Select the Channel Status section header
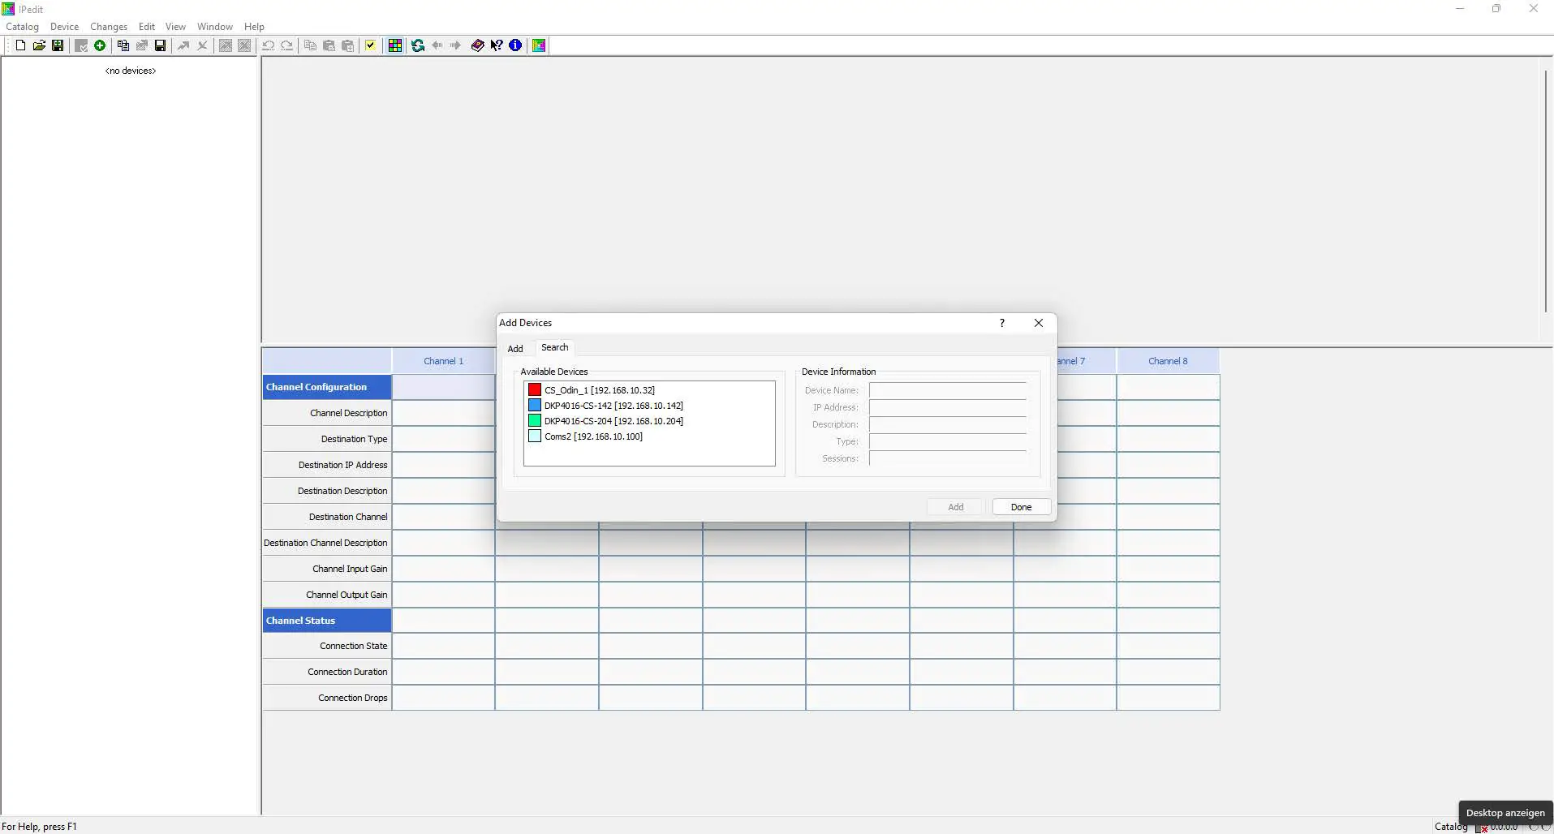This screenshot has height=834, width=1554. (326, 621)
